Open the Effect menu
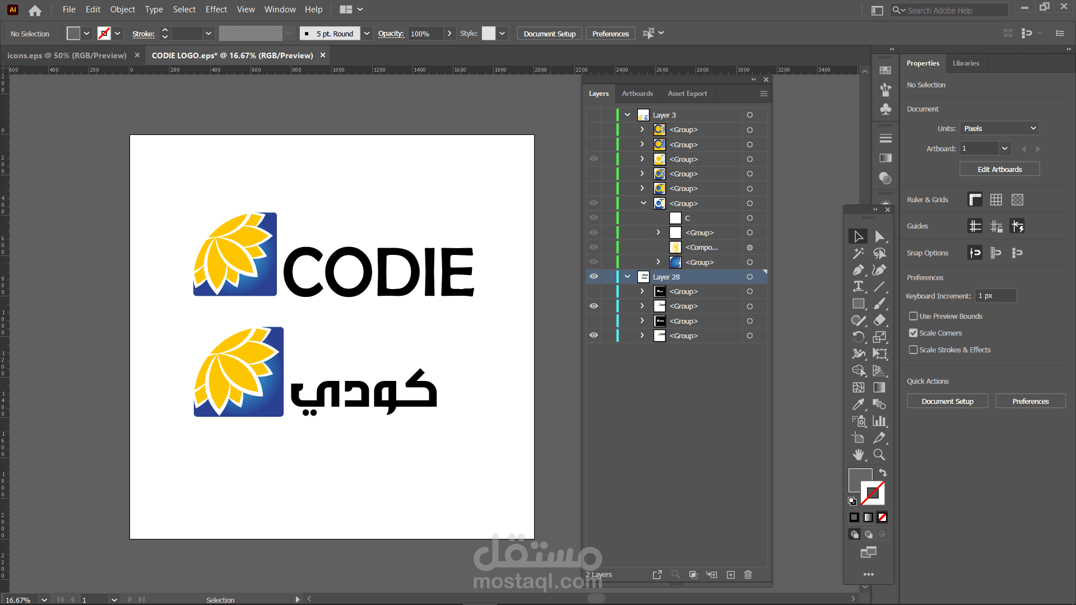 click(216, 10)
